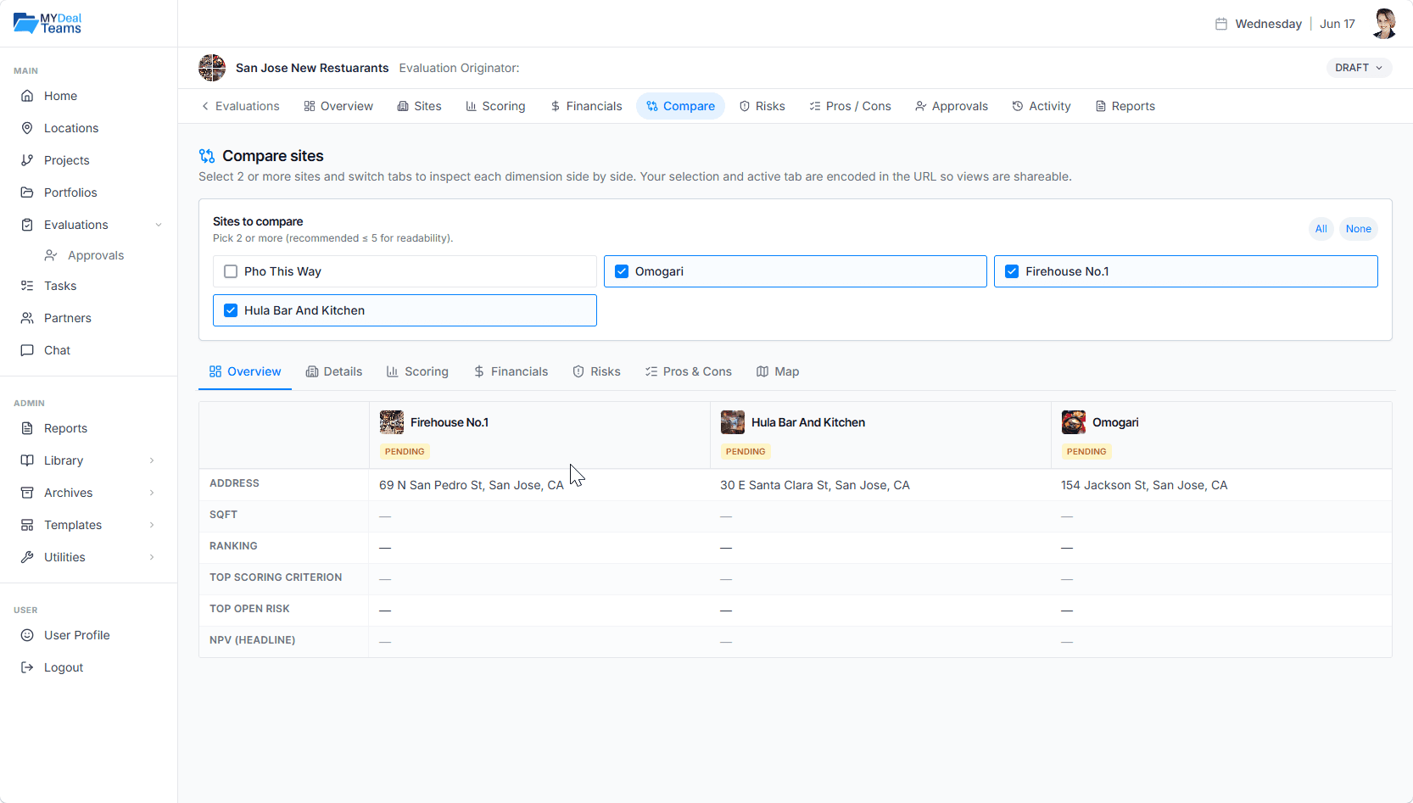Switch to the Details sub-tab
1413x803 pixels.
[x=334, y=371]
